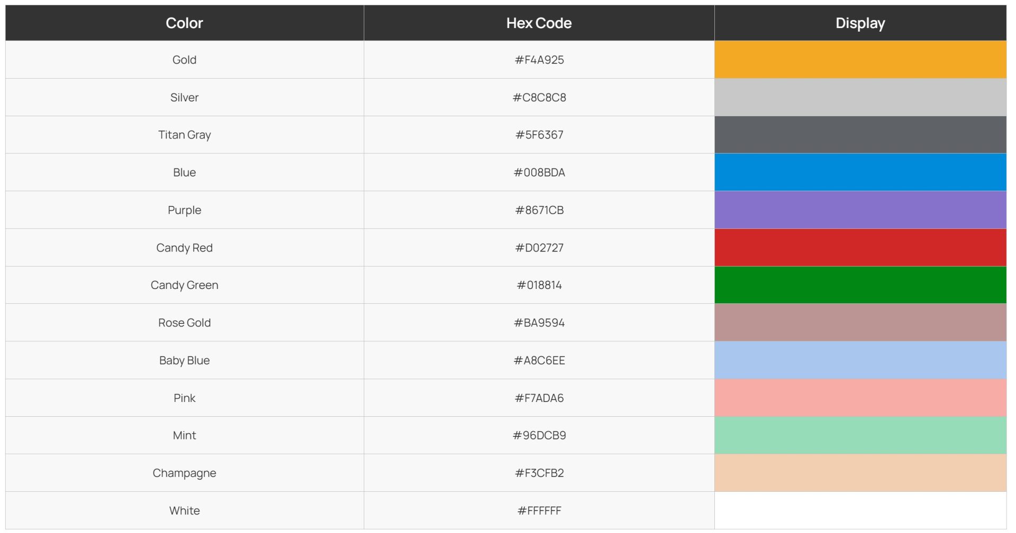The height and width of the screenshot is (533, 1016).
Task: Select the Mint color swatch
Action: coord(860,435)
